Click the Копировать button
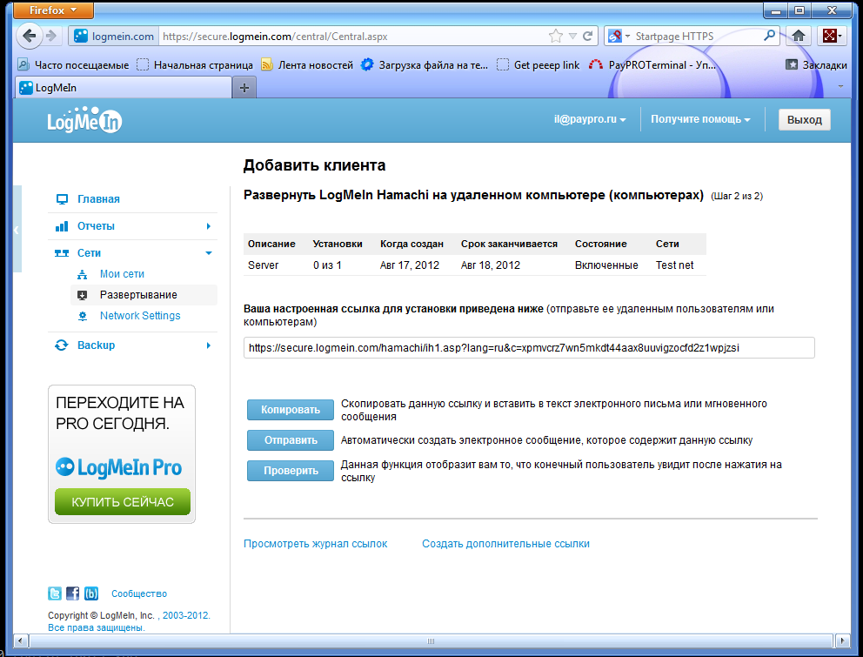 click(291, 410)
